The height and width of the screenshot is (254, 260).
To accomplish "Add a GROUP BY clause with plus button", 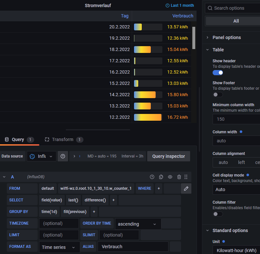I will tap(94, 212).
